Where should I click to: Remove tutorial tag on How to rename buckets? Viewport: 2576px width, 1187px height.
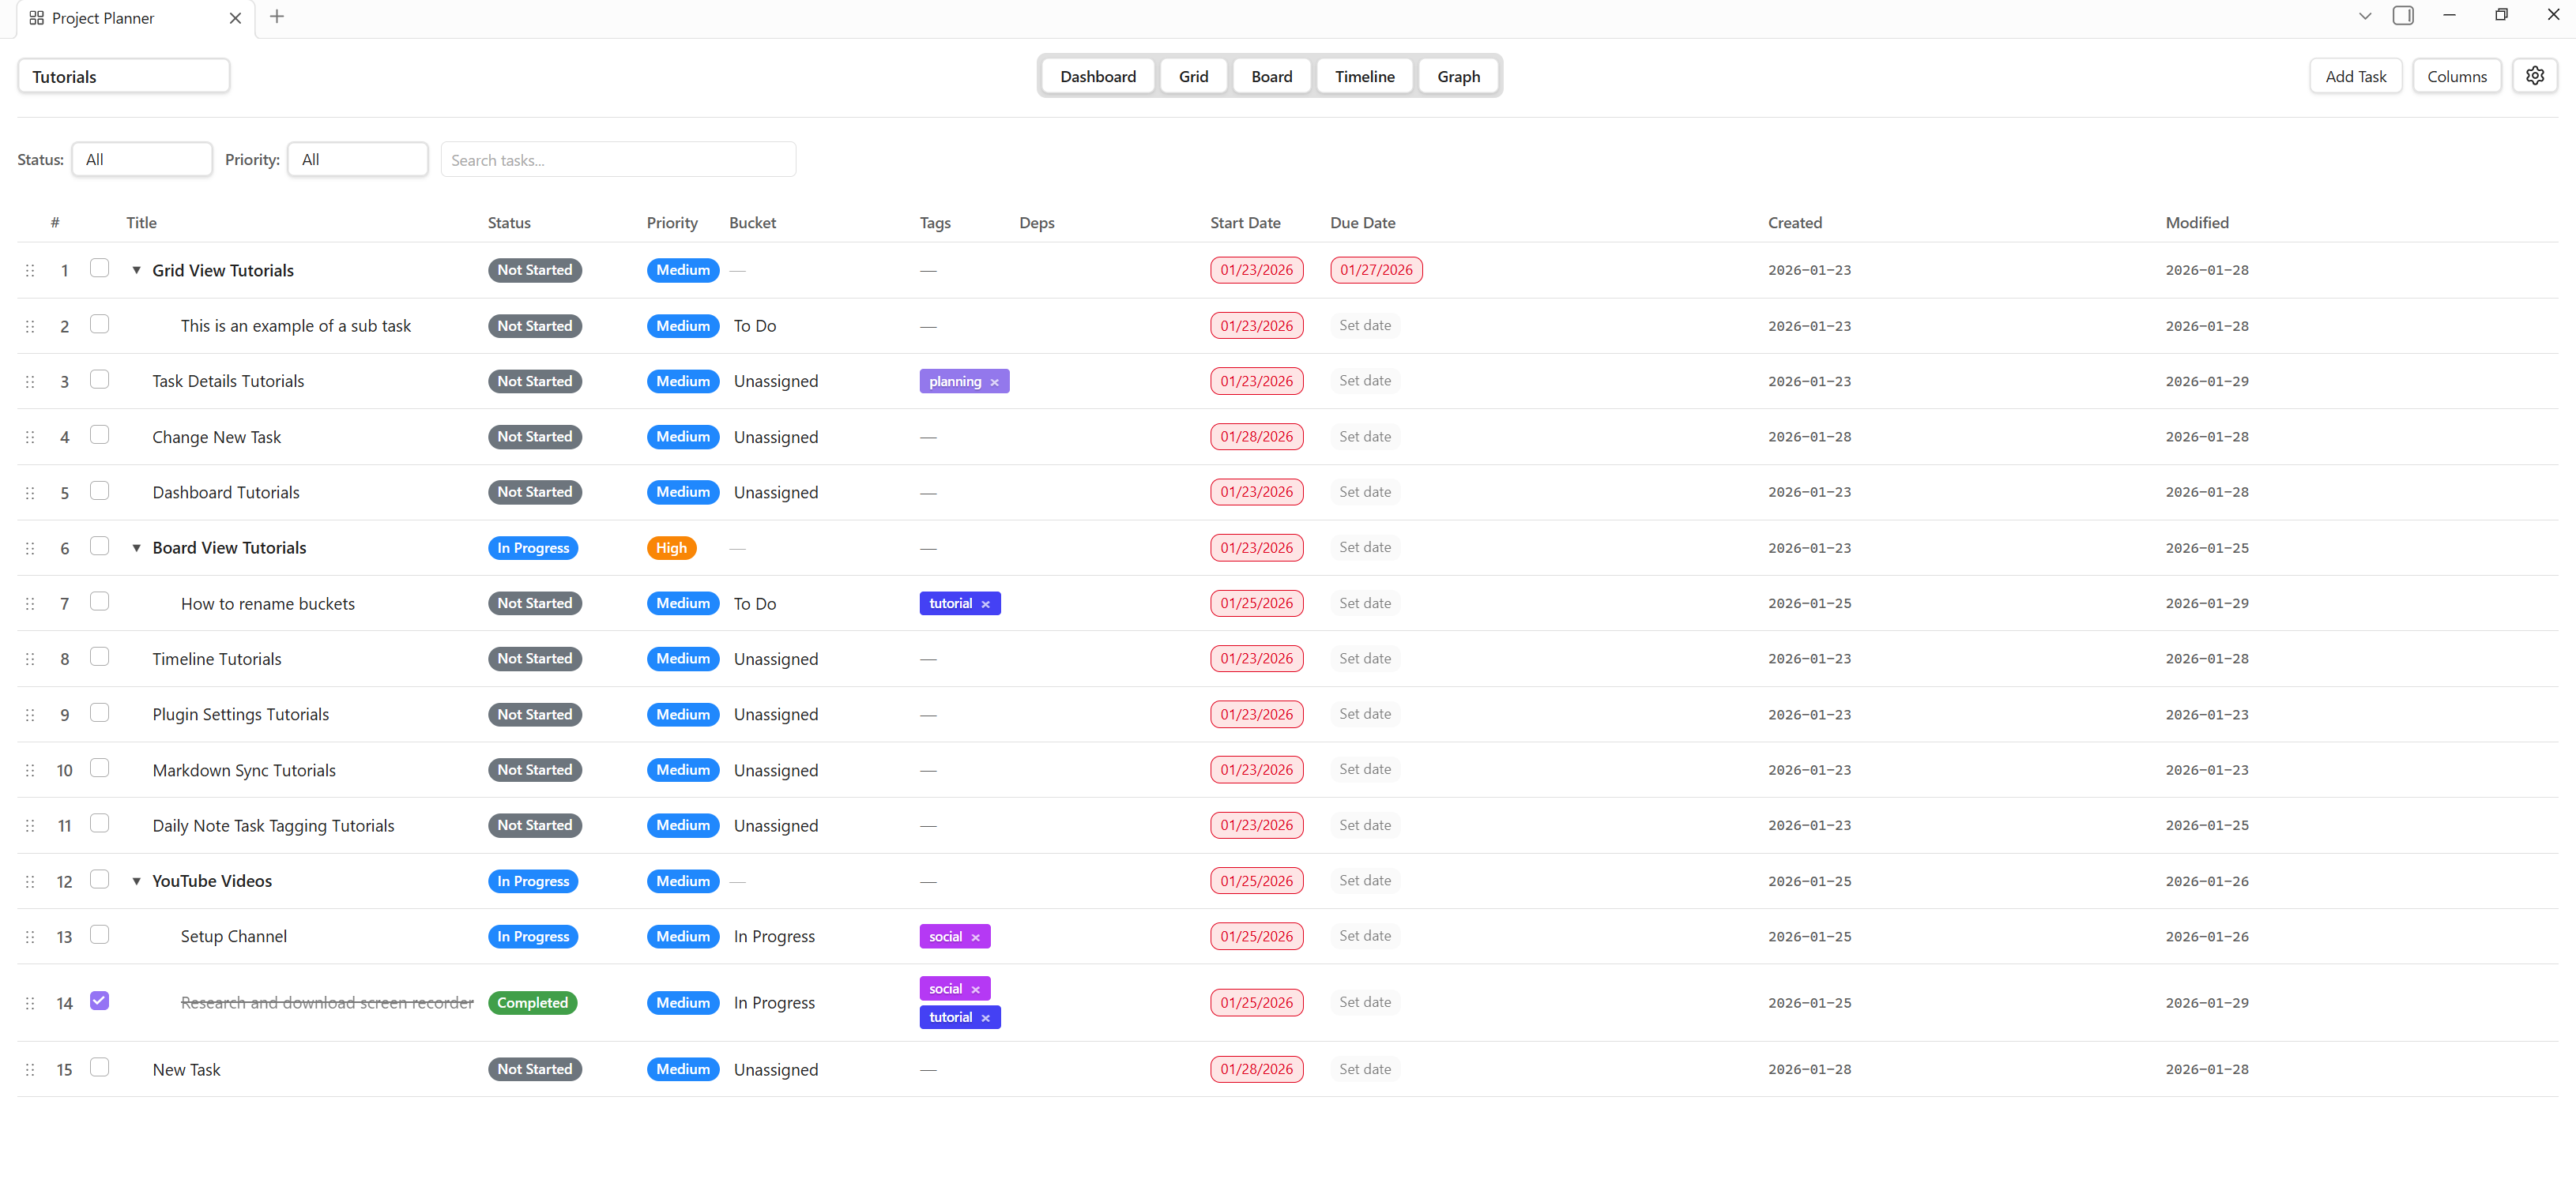[985, 604]
